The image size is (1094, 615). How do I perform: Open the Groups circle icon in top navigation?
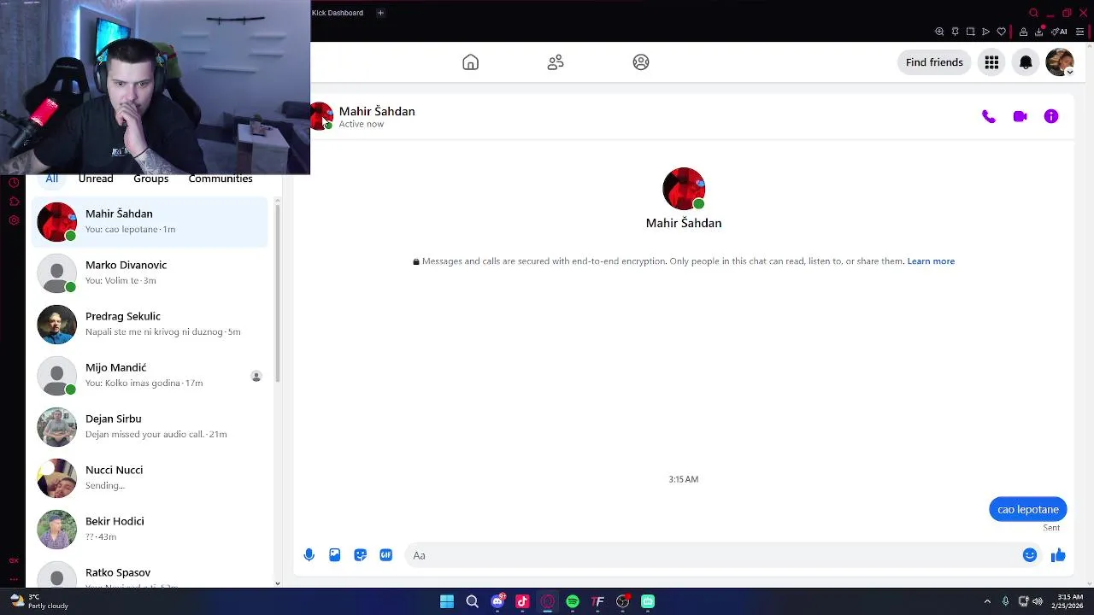pyautogui.click(x=641, y=62)
